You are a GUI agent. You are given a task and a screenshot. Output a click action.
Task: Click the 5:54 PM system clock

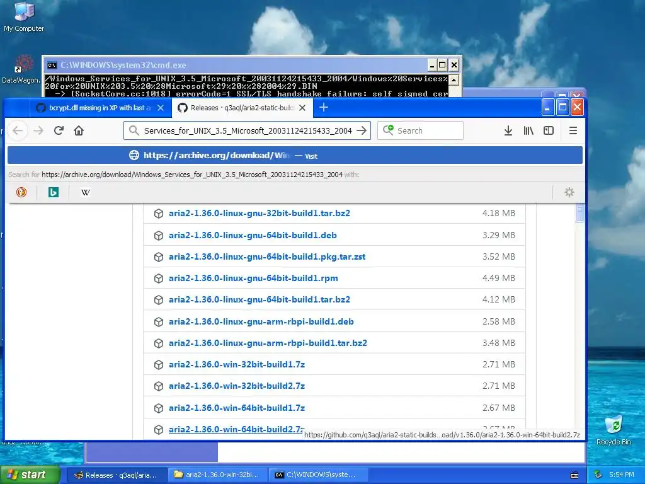click(622, 475)
